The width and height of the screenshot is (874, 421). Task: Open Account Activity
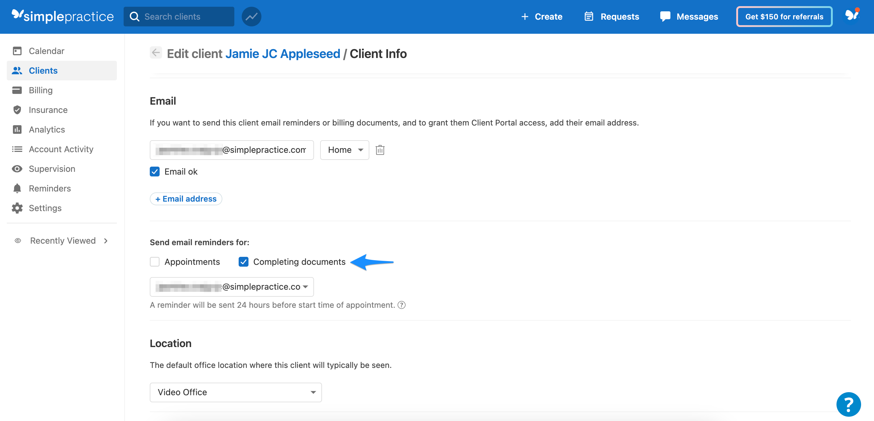click(x=61, y=149)
